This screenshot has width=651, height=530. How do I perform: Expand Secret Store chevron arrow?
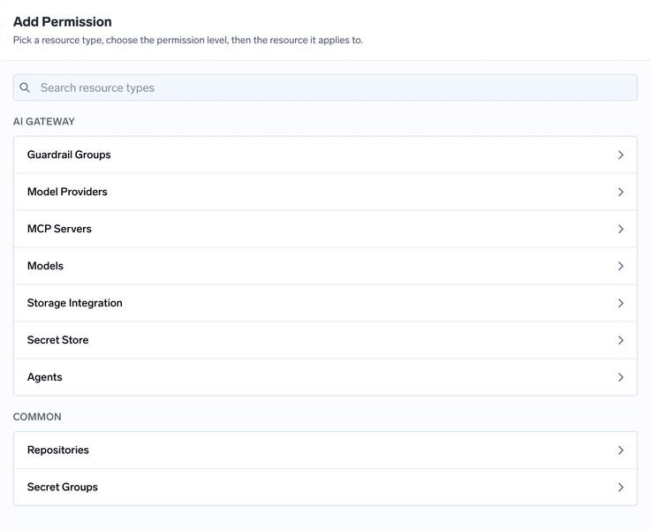[x=620, y=340]
